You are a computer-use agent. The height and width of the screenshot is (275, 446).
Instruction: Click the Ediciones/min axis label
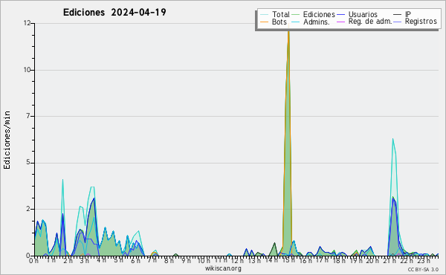click(7, 140)
